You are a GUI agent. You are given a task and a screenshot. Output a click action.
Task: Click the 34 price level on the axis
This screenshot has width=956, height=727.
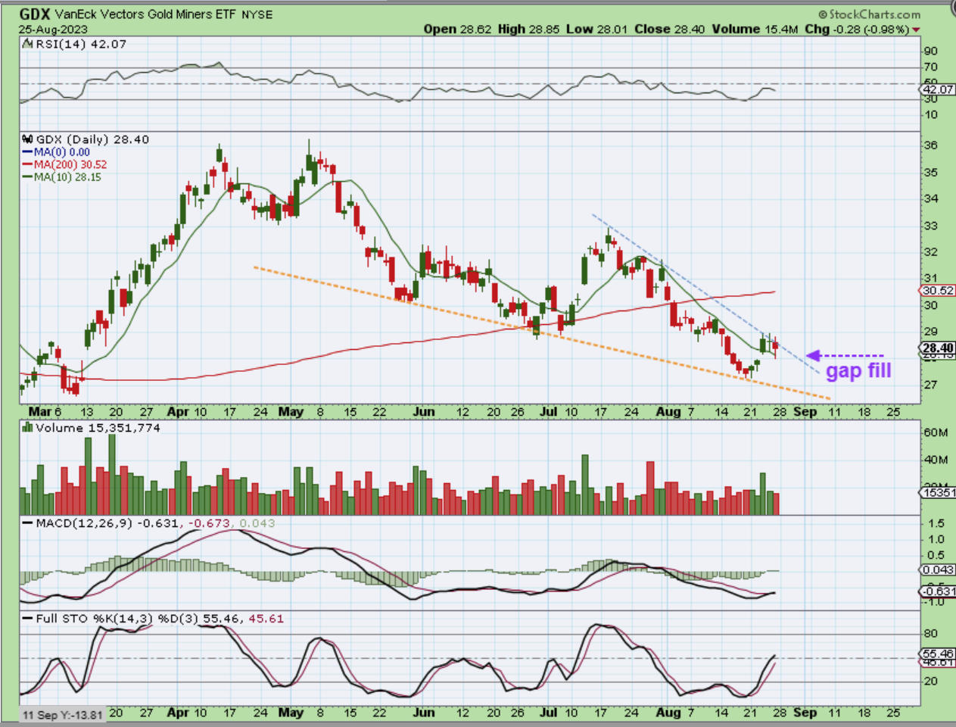[x=930, y=198]
